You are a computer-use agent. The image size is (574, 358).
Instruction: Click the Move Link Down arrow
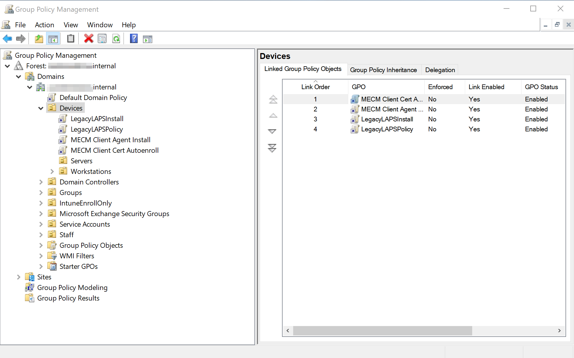point(272,131)
